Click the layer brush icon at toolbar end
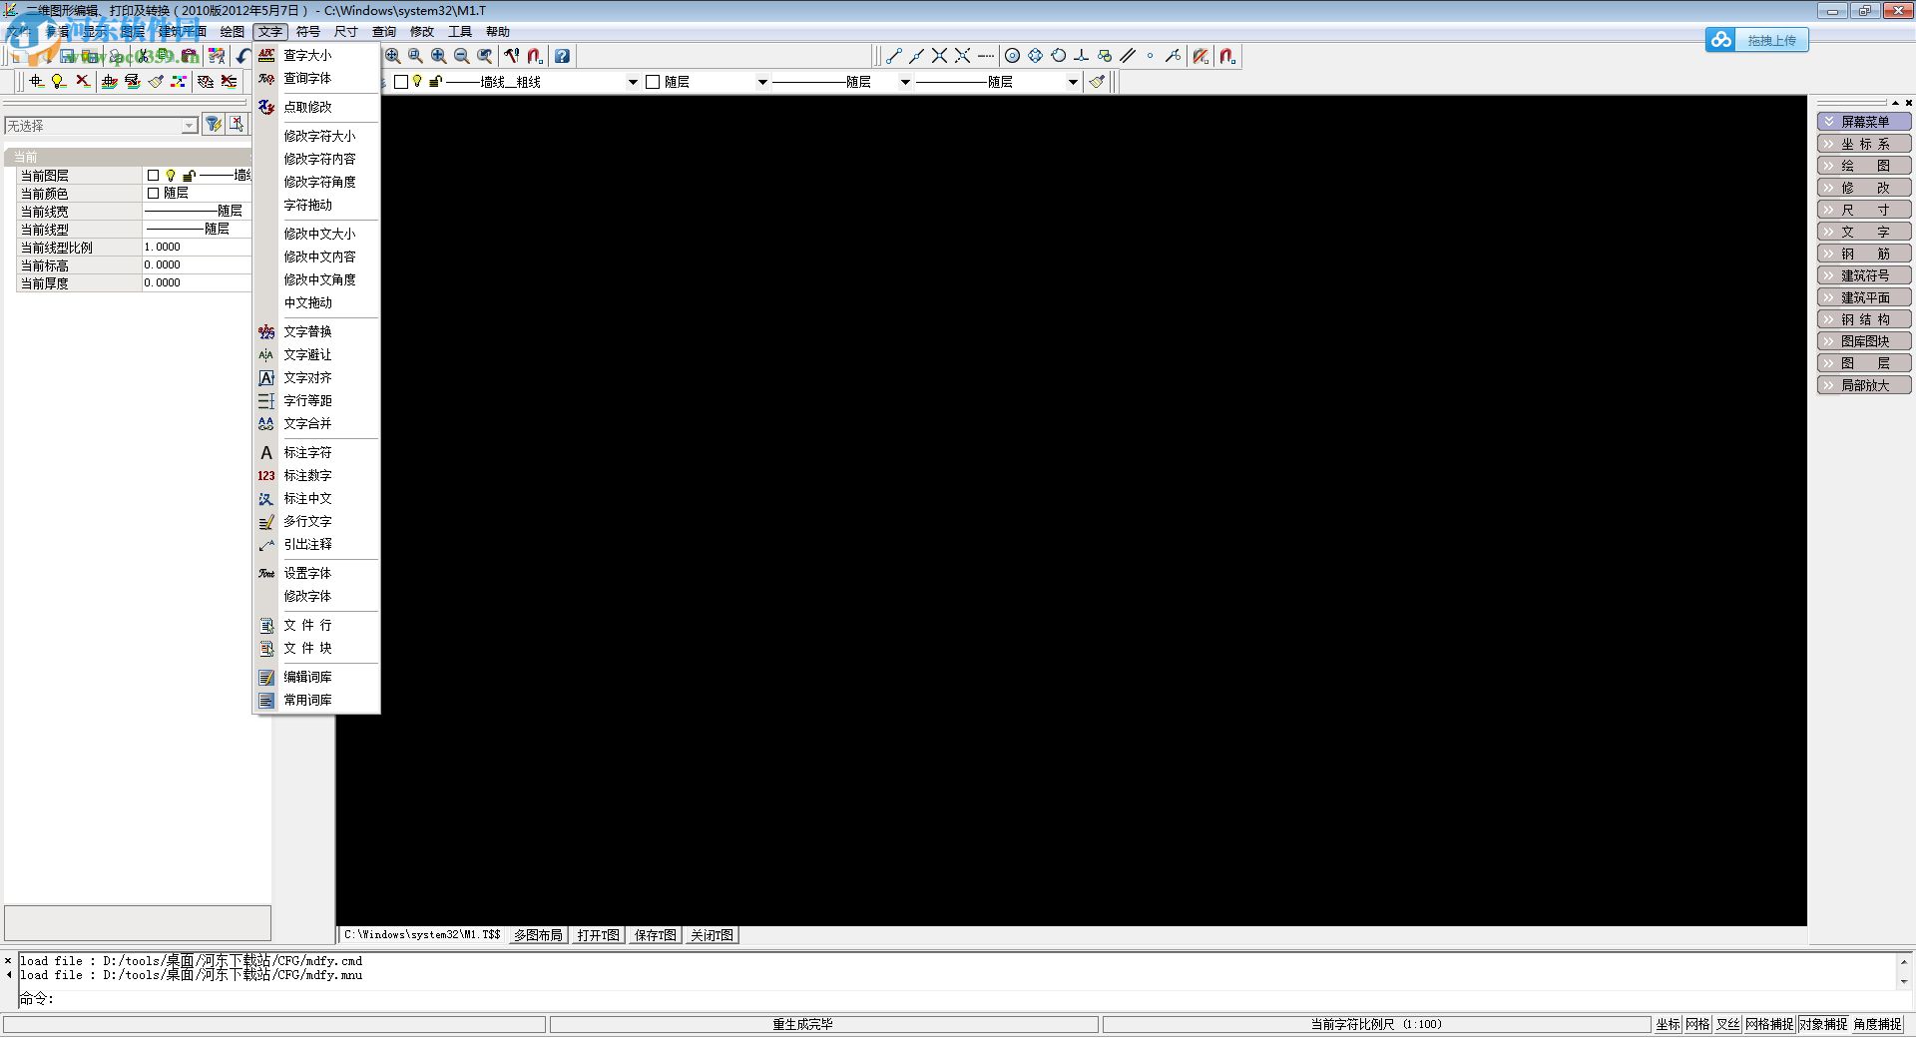The width and height of the screenshot is (1916, 1038). pyautogui.click(x=1097, y=82)
